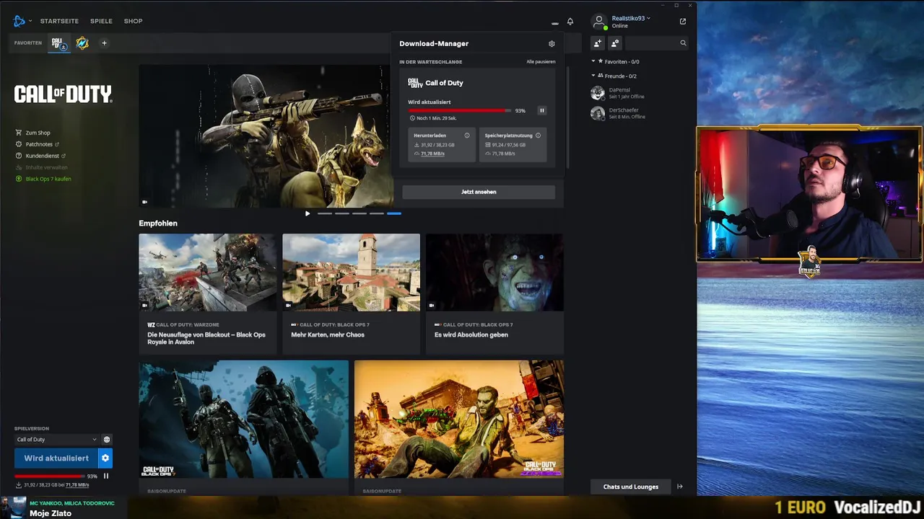This screenshot has height=519, width=924.
Task: Collapse social panel arrow beside Chats und Lounges
Action: click(680, 487)
